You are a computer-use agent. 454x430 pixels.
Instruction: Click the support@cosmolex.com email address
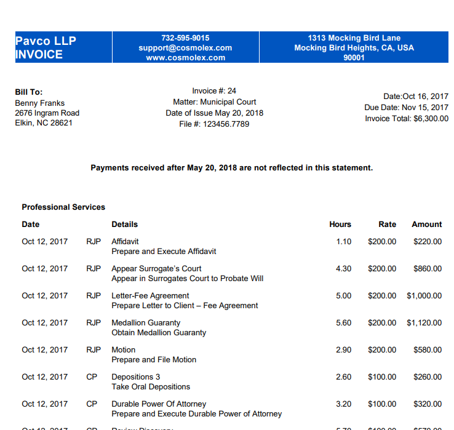tap(185, 48)
